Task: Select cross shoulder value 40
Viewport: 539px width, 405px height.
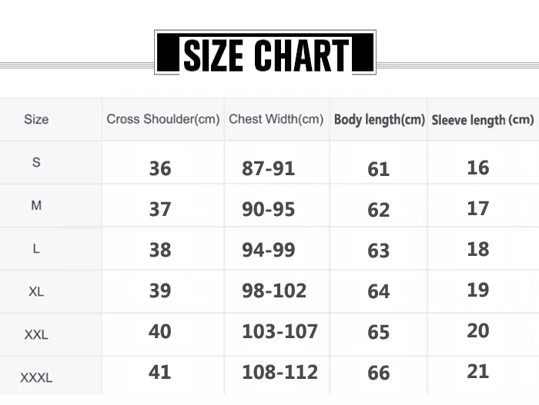Action: [160, 331]
